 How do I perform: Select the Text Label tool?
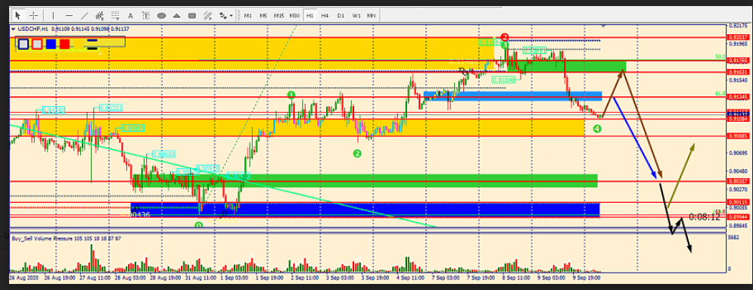pyautogui.click(x=146, y=15)
